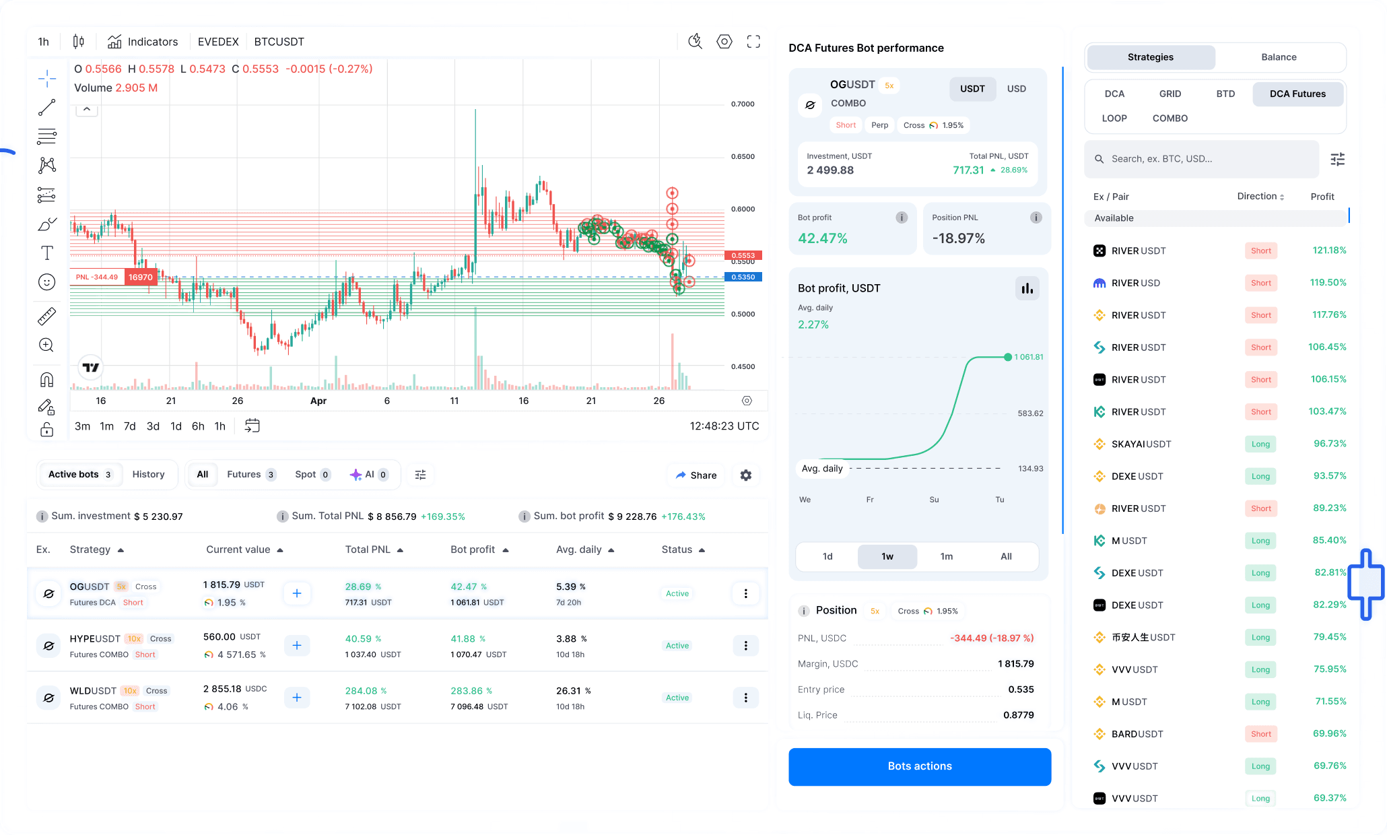Sort table by Total PNL
This screenshot has width=1387, height=835.
click(x=374, y=549)
